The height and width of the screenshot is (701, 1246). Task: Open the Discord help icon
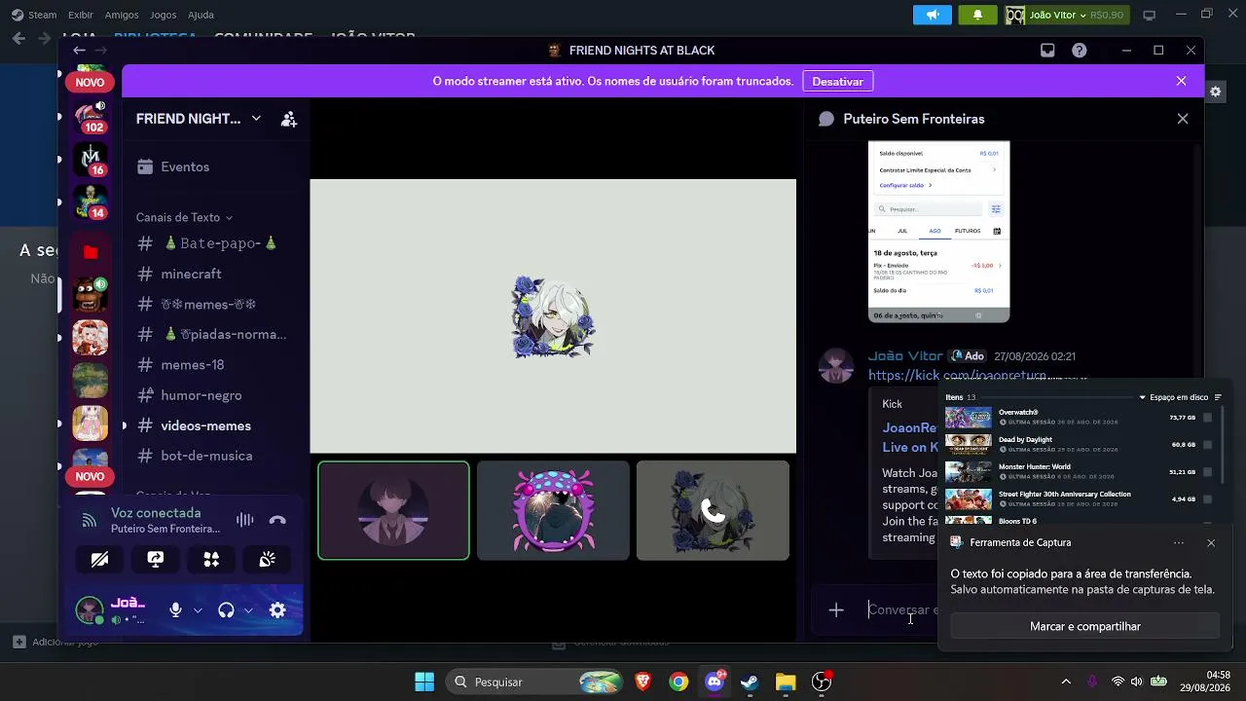pyautogui.click(x=1080, y=51)
